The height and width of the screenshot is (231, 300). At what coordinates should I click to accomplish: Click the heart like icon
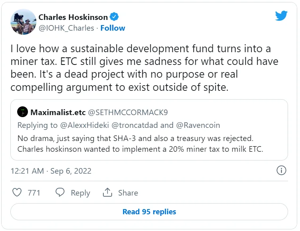click(17, 193)
